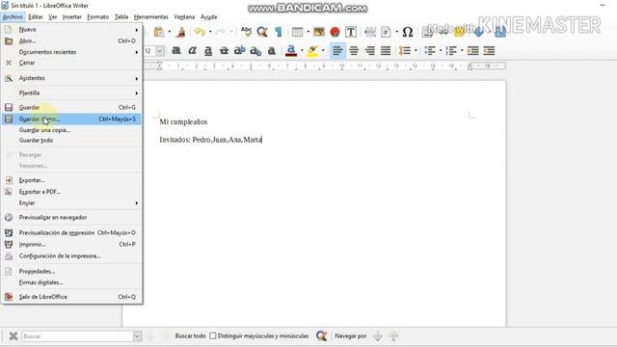Click the Insert Image icon
This screenshot has width=617, height=347.
pyautogui.click(x=319, y=32)
